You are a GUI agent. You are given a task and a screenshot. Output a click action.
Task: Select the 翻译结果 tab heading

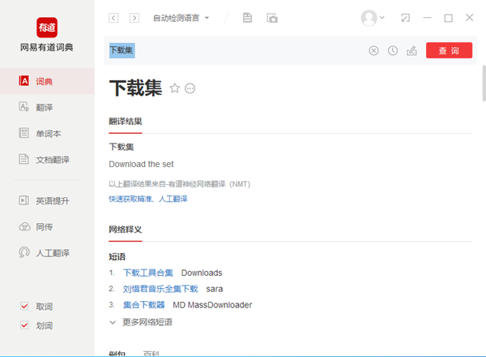126,122
